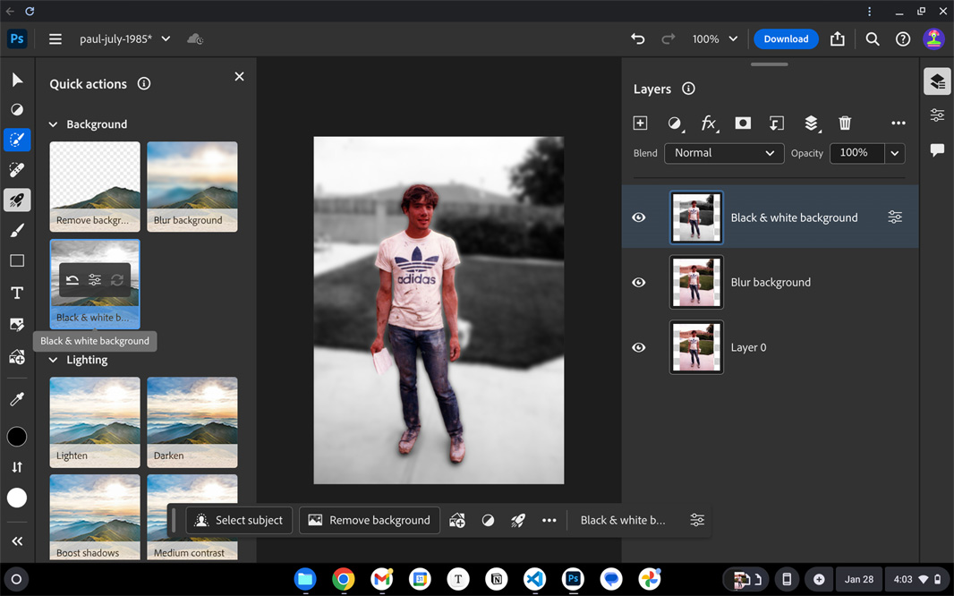This screenshot has width=954, height=596.
Task: Expand the Opacity dropdown arrow
Action: tap(894, 154)
